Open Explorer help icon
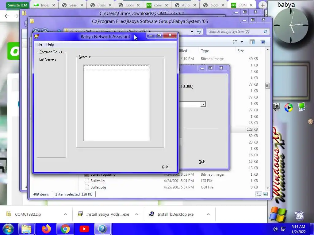 coord(263,42)
